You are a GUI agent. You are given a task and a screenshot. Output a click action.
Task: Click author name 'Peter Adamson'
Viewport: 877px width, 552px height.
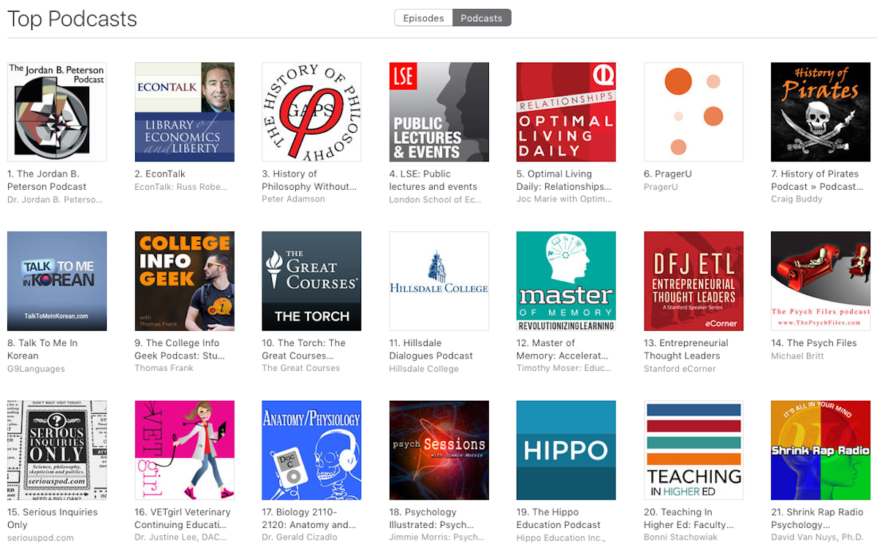point(293,199)
